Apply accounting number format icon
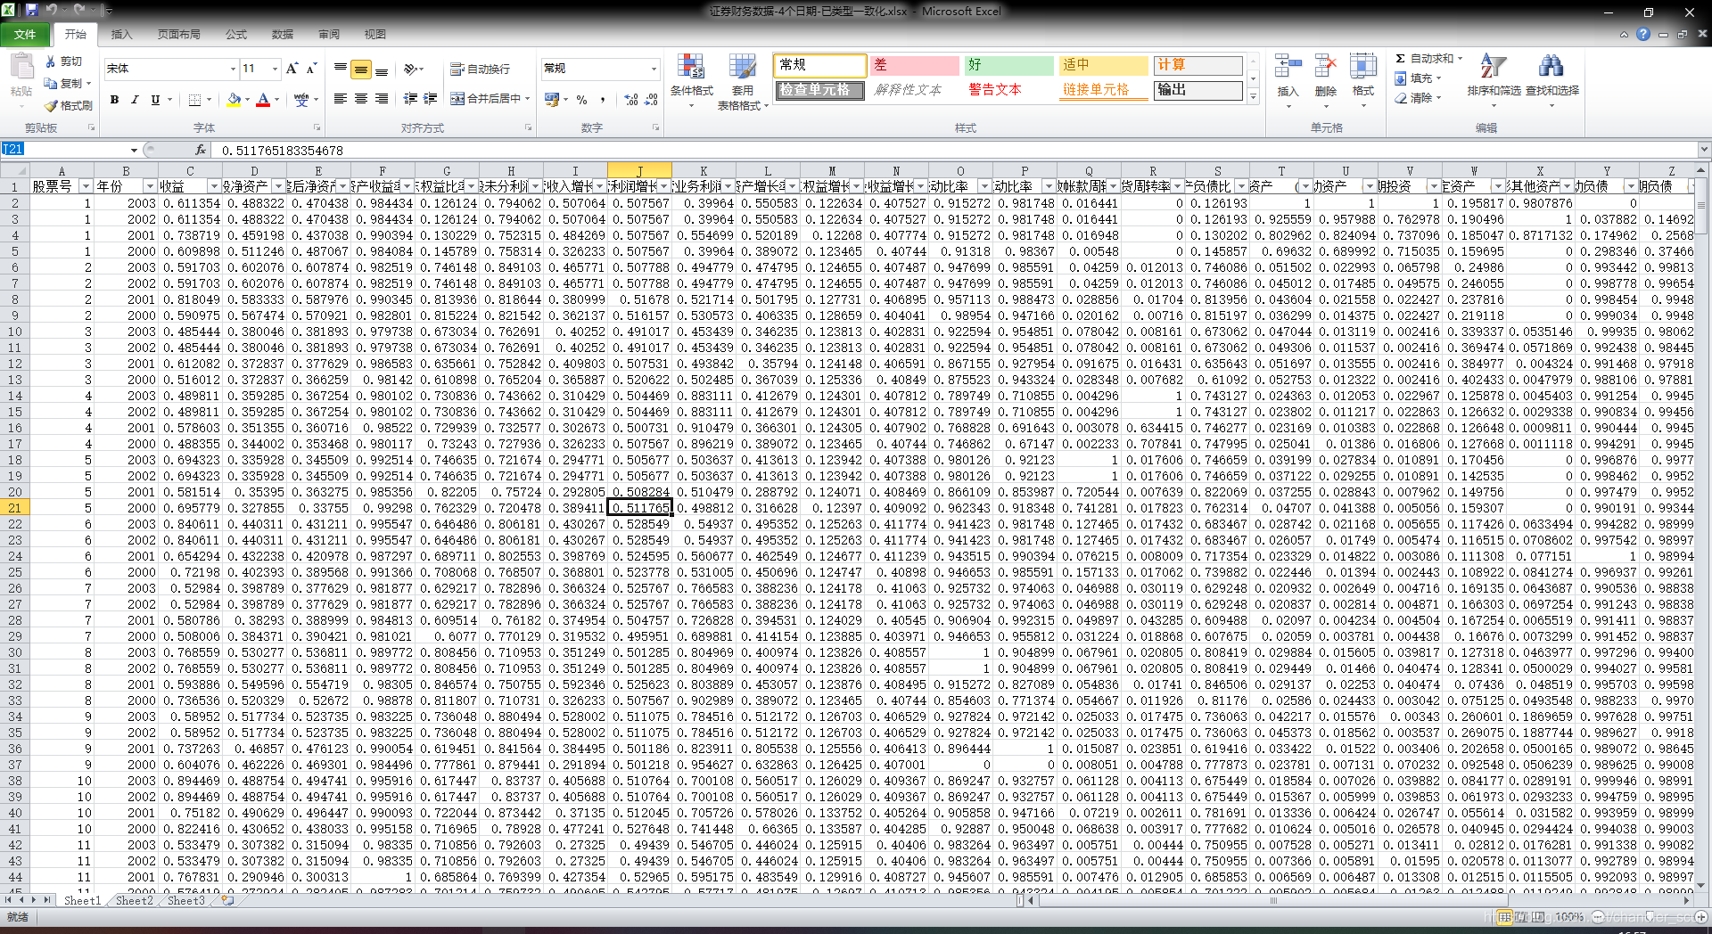 552,99
